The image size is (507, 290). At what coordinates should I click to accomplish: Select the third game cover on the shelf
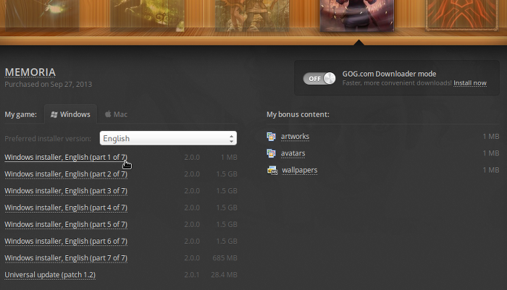pyautogui.click(x=252, y=15)
